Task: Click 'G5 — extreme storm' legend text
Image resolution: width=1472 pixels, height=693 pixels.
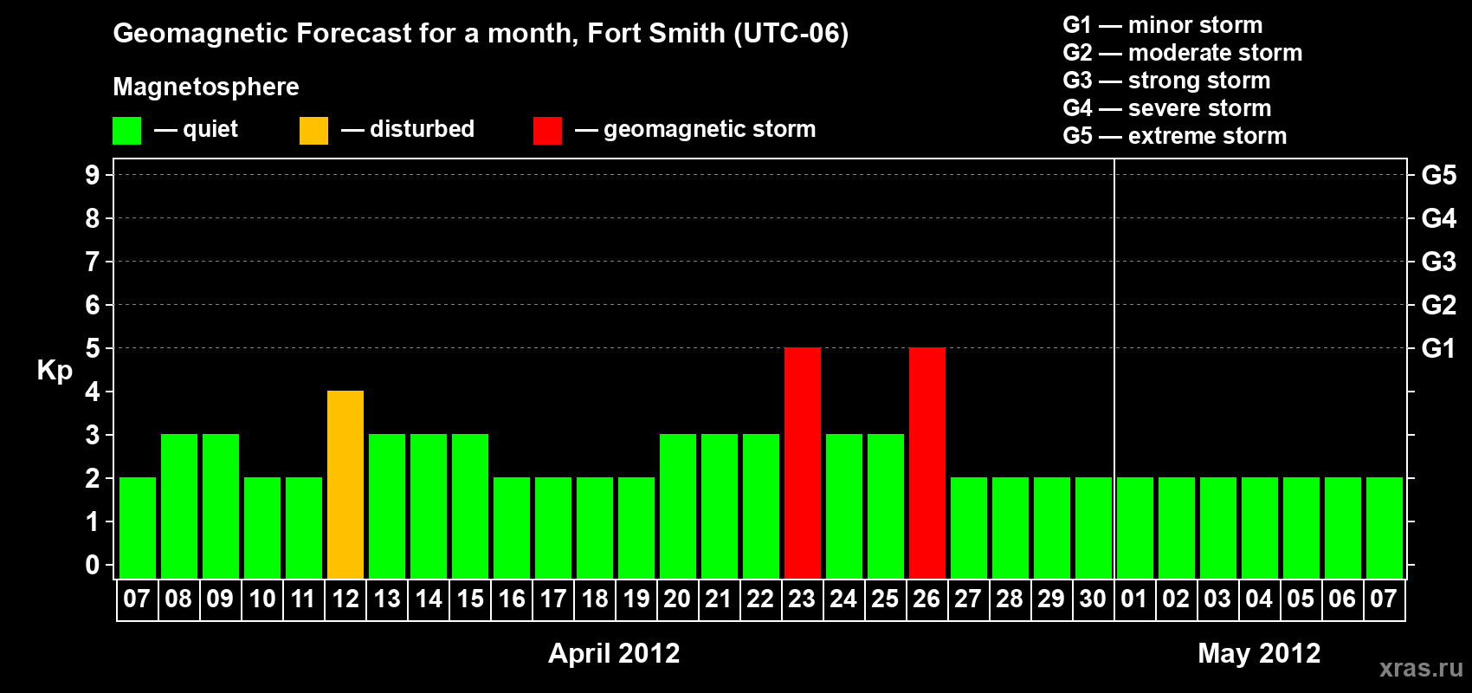Action: [1175, 136]
